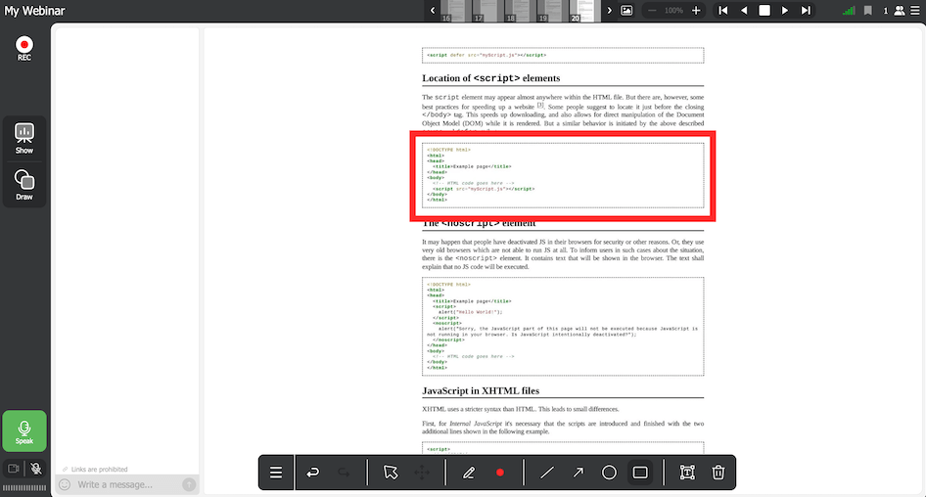Click the Write a message field

pyautogui.click(x=126, y=484)
